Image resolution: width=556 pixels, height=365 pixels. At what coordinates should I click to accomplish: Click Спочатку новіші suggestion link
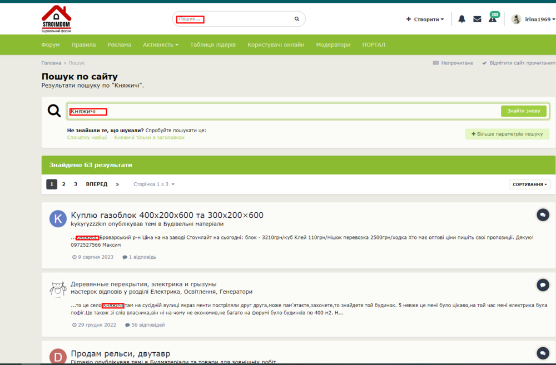pos(87,137)
